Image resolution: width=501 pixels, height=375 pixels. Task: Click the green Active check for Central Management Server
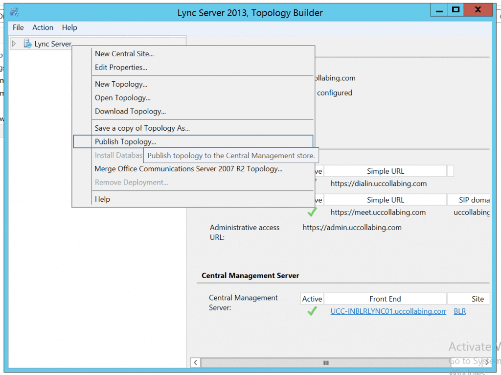pyautogui.click(x=312, y=311)
